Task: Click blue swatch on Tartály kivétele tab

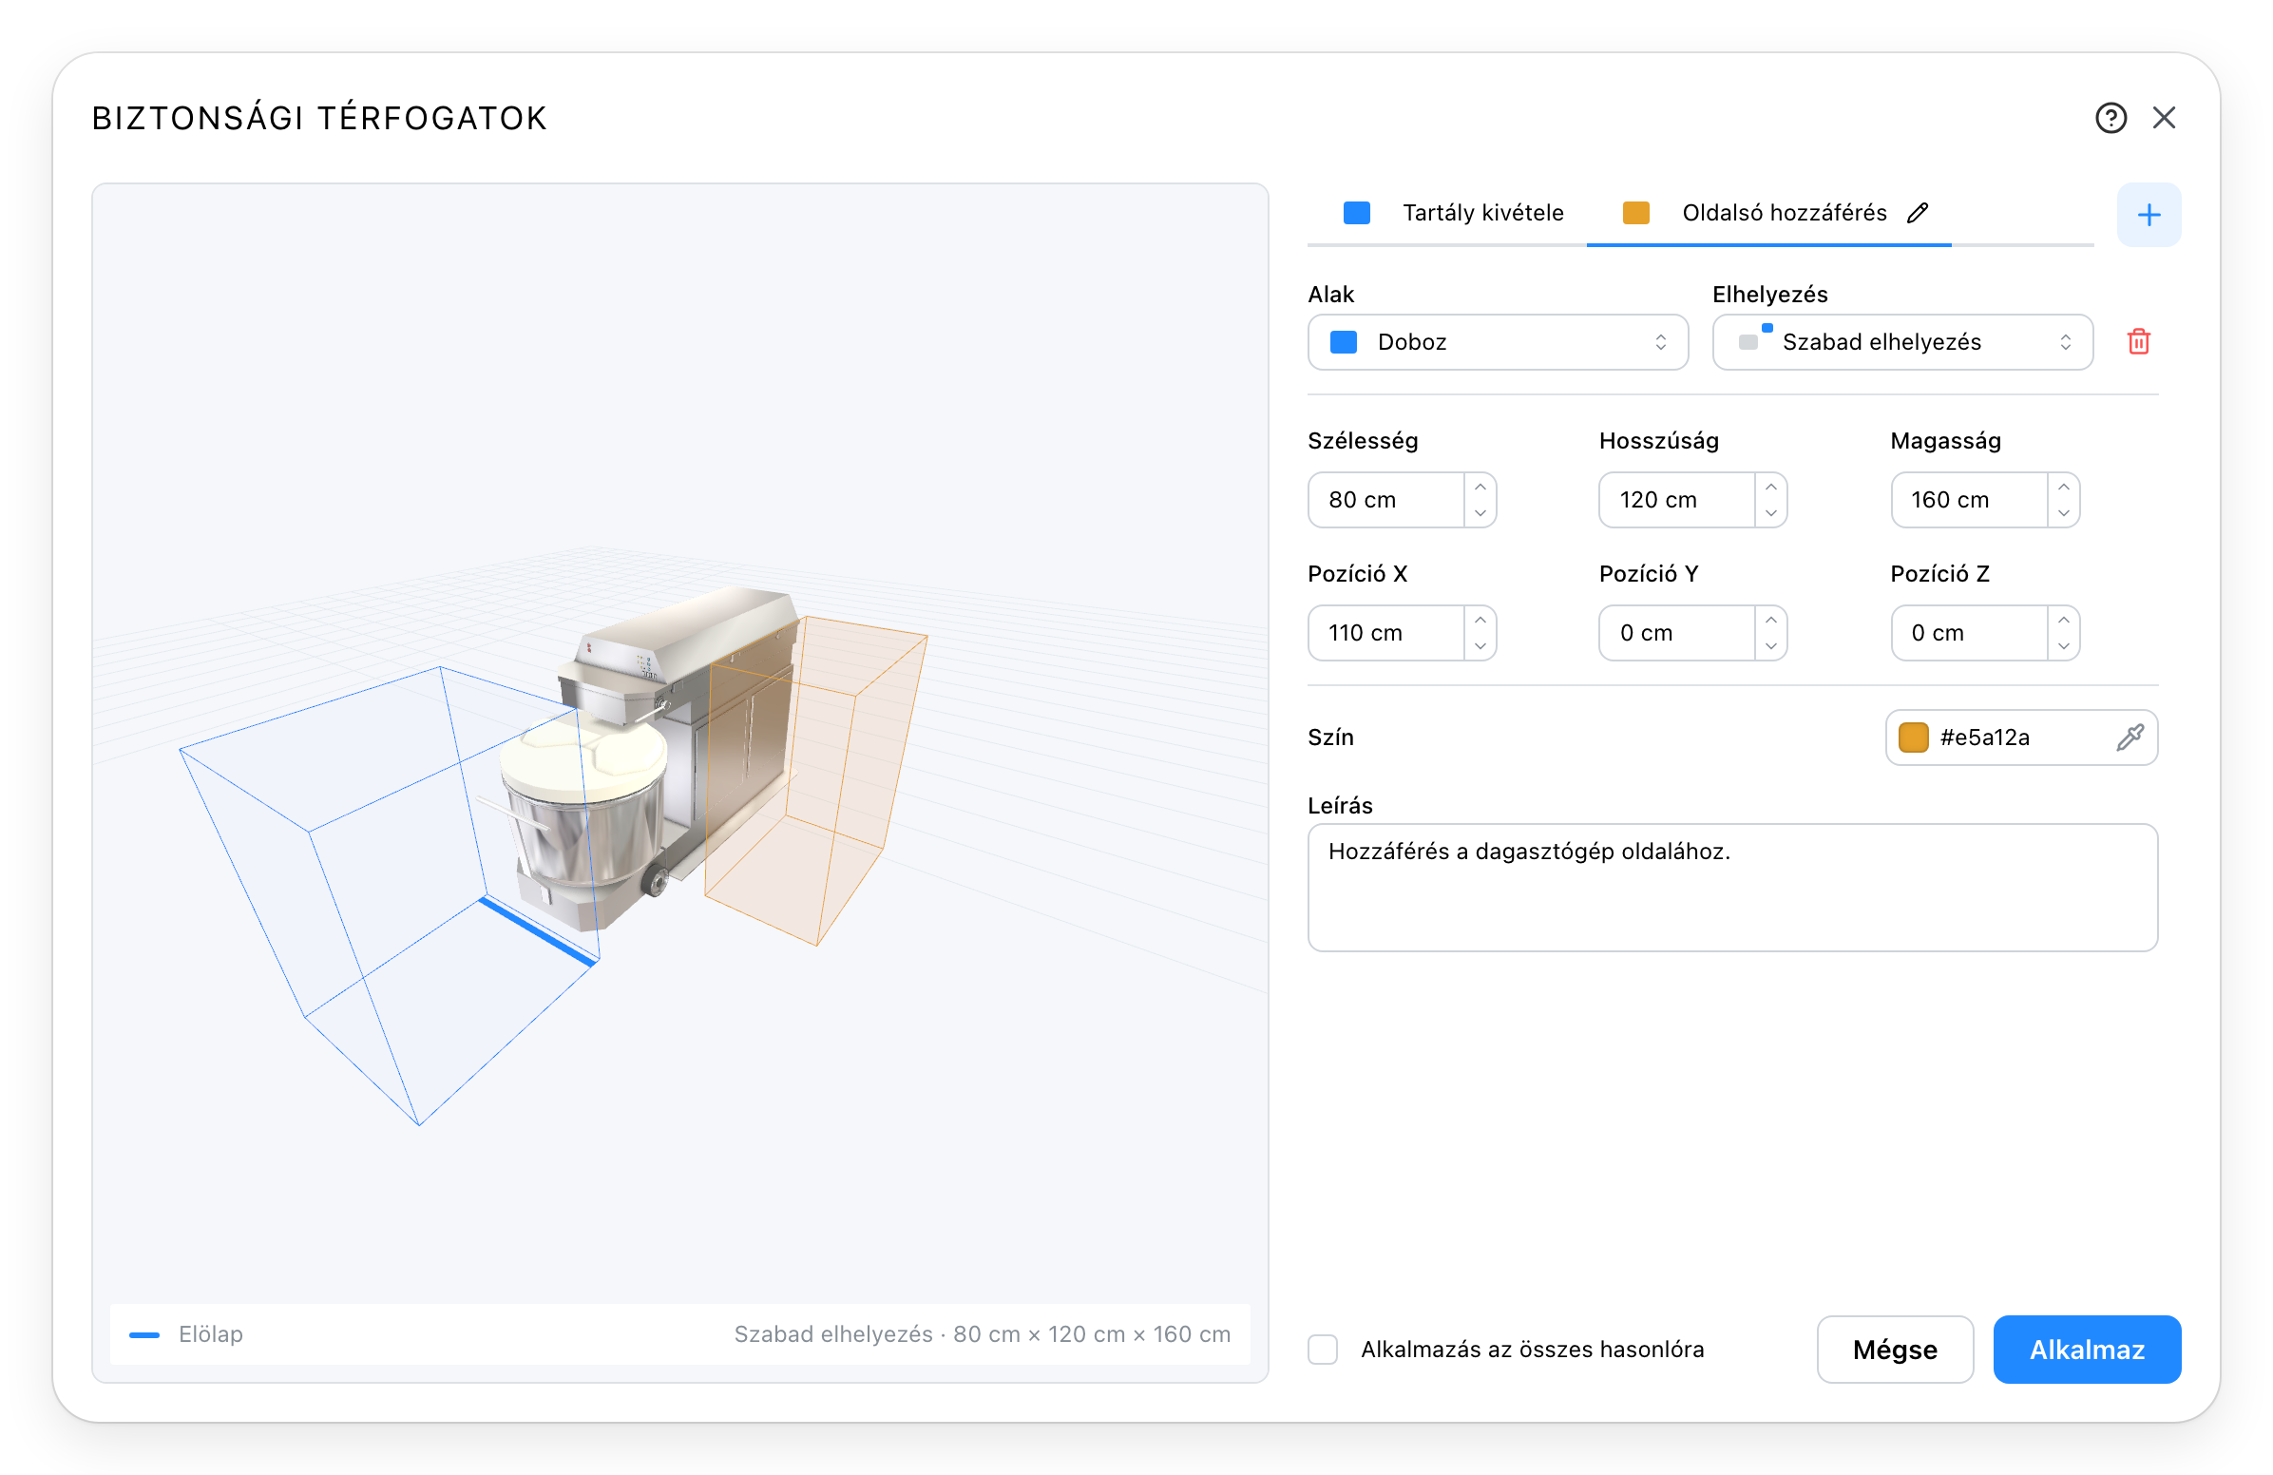Action: pos(1357,212)
